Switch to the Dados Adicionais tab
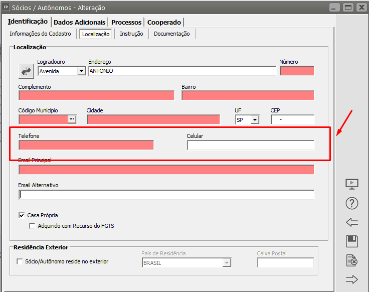This screenshot has width=369, height=292. pos(80,22)
